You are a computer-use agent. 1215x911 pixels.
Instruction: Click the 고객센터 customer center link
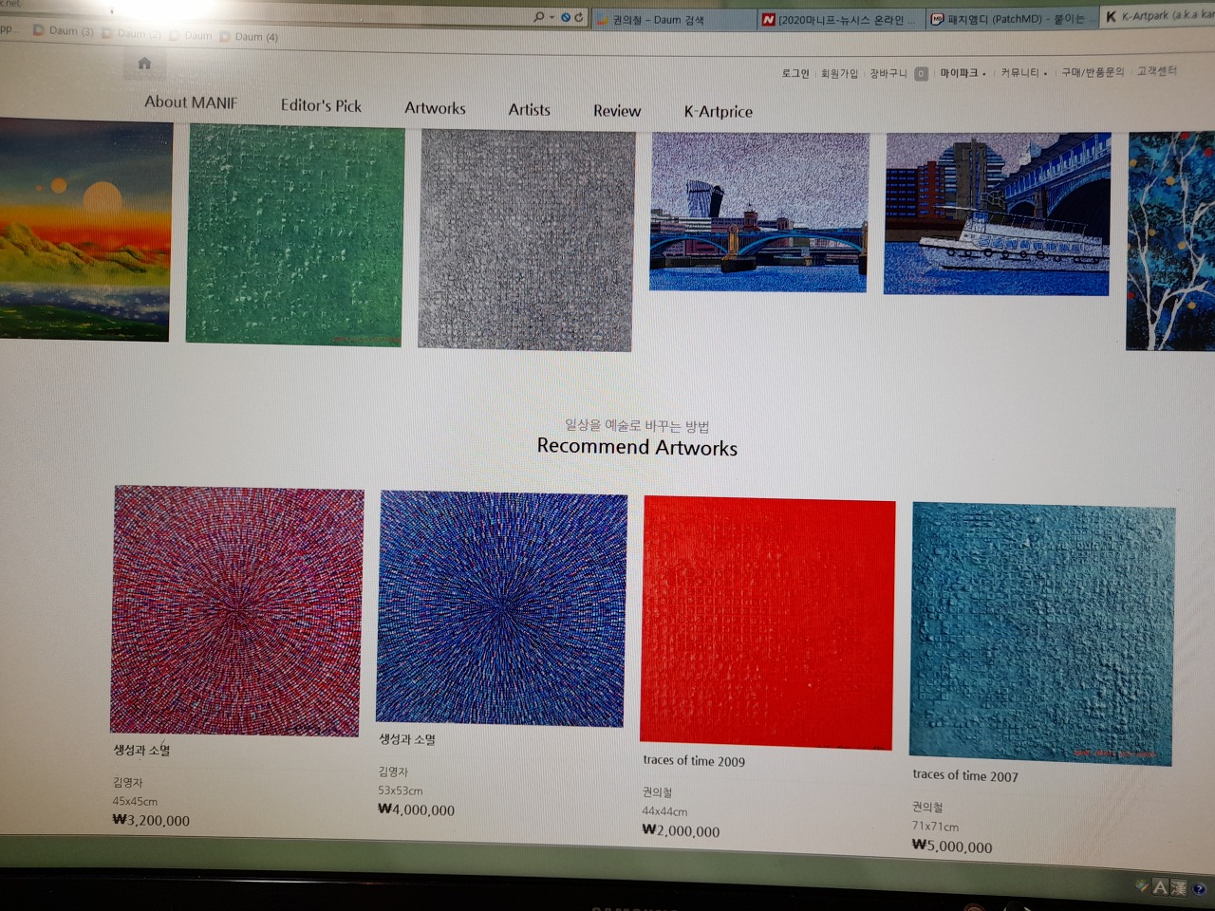1157,70
